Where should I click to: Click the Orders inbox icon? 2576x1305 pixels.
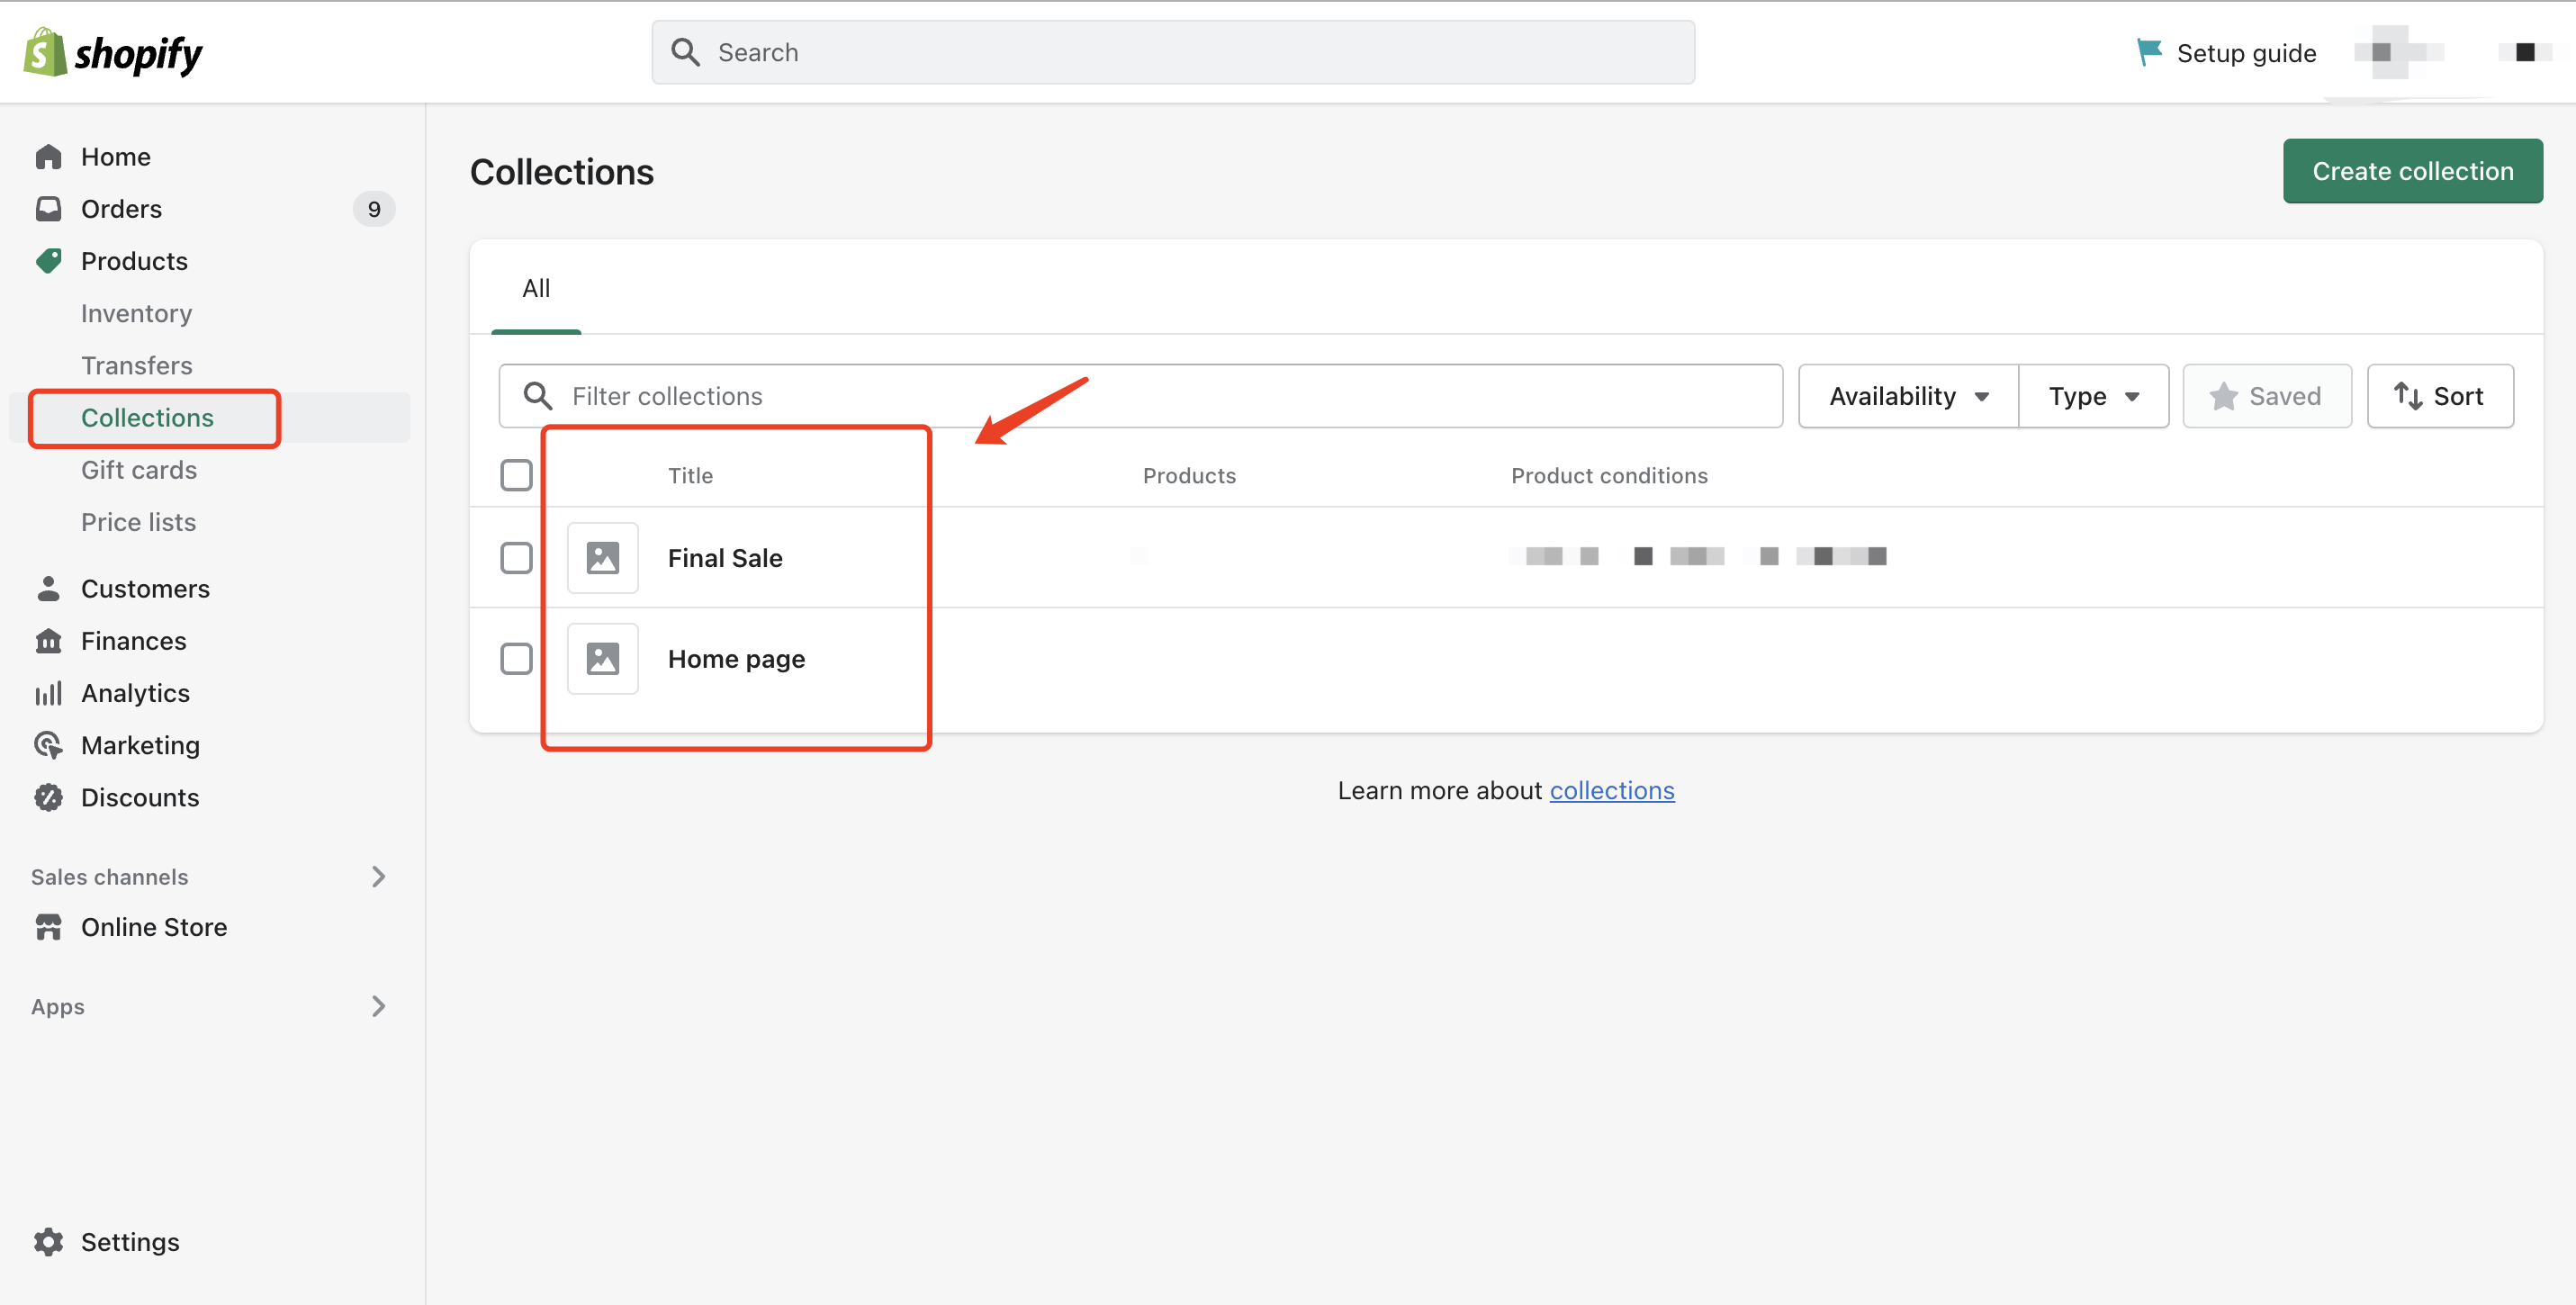pos(48,209)
